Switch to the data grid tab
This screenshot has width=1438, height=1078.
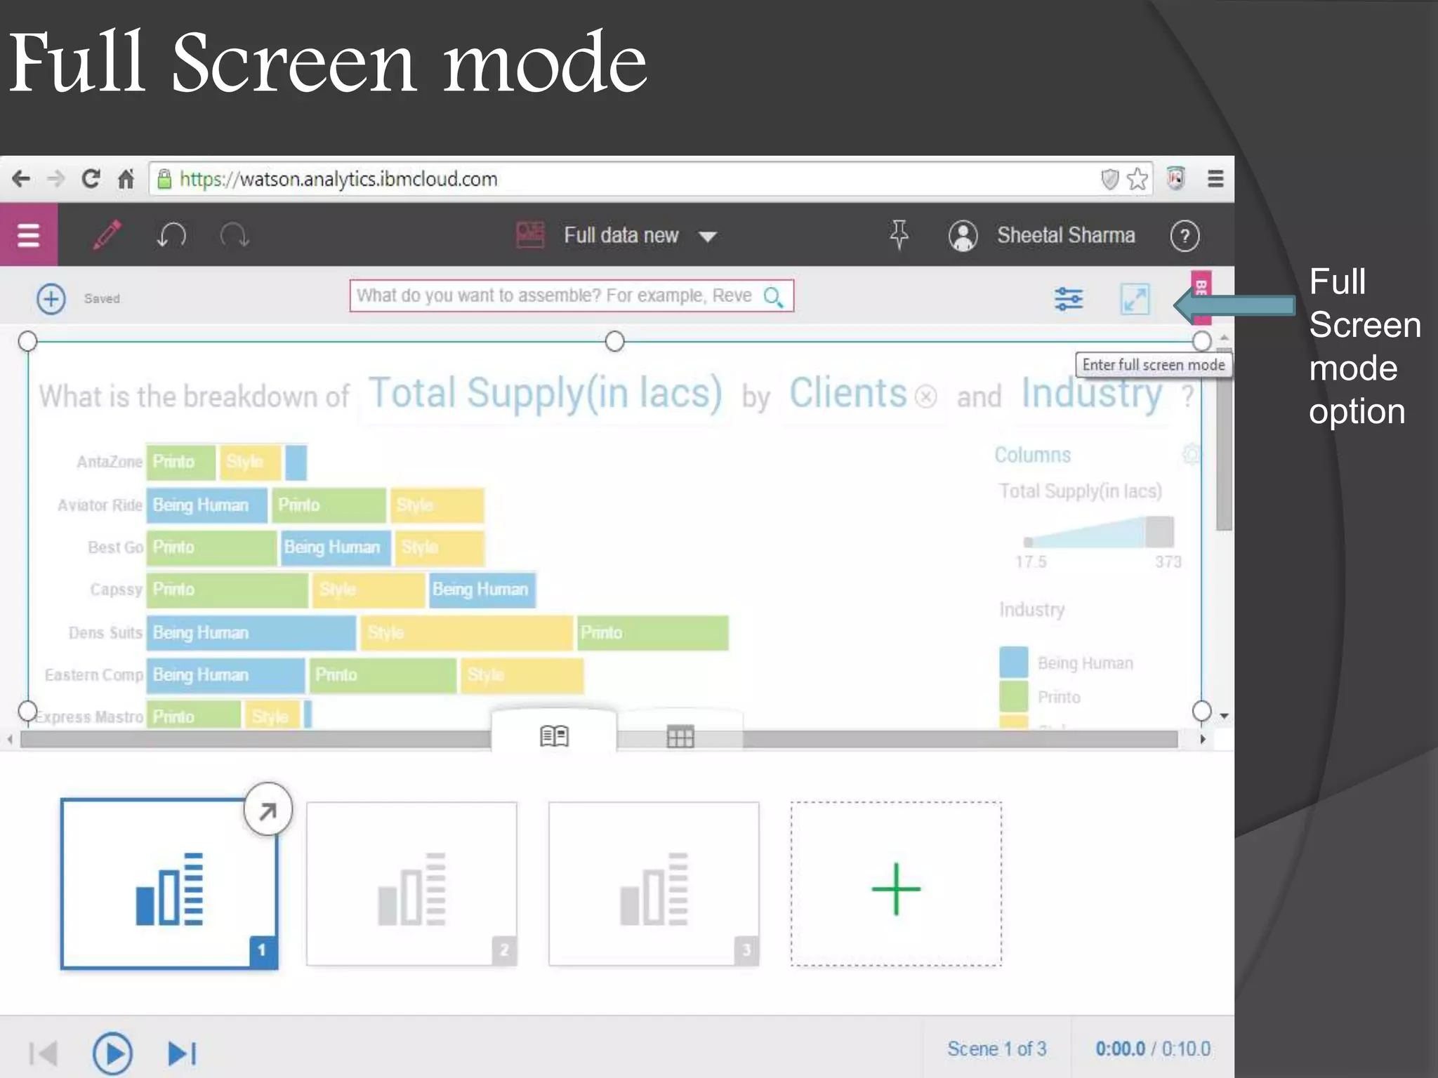click(x=680, y=736)
